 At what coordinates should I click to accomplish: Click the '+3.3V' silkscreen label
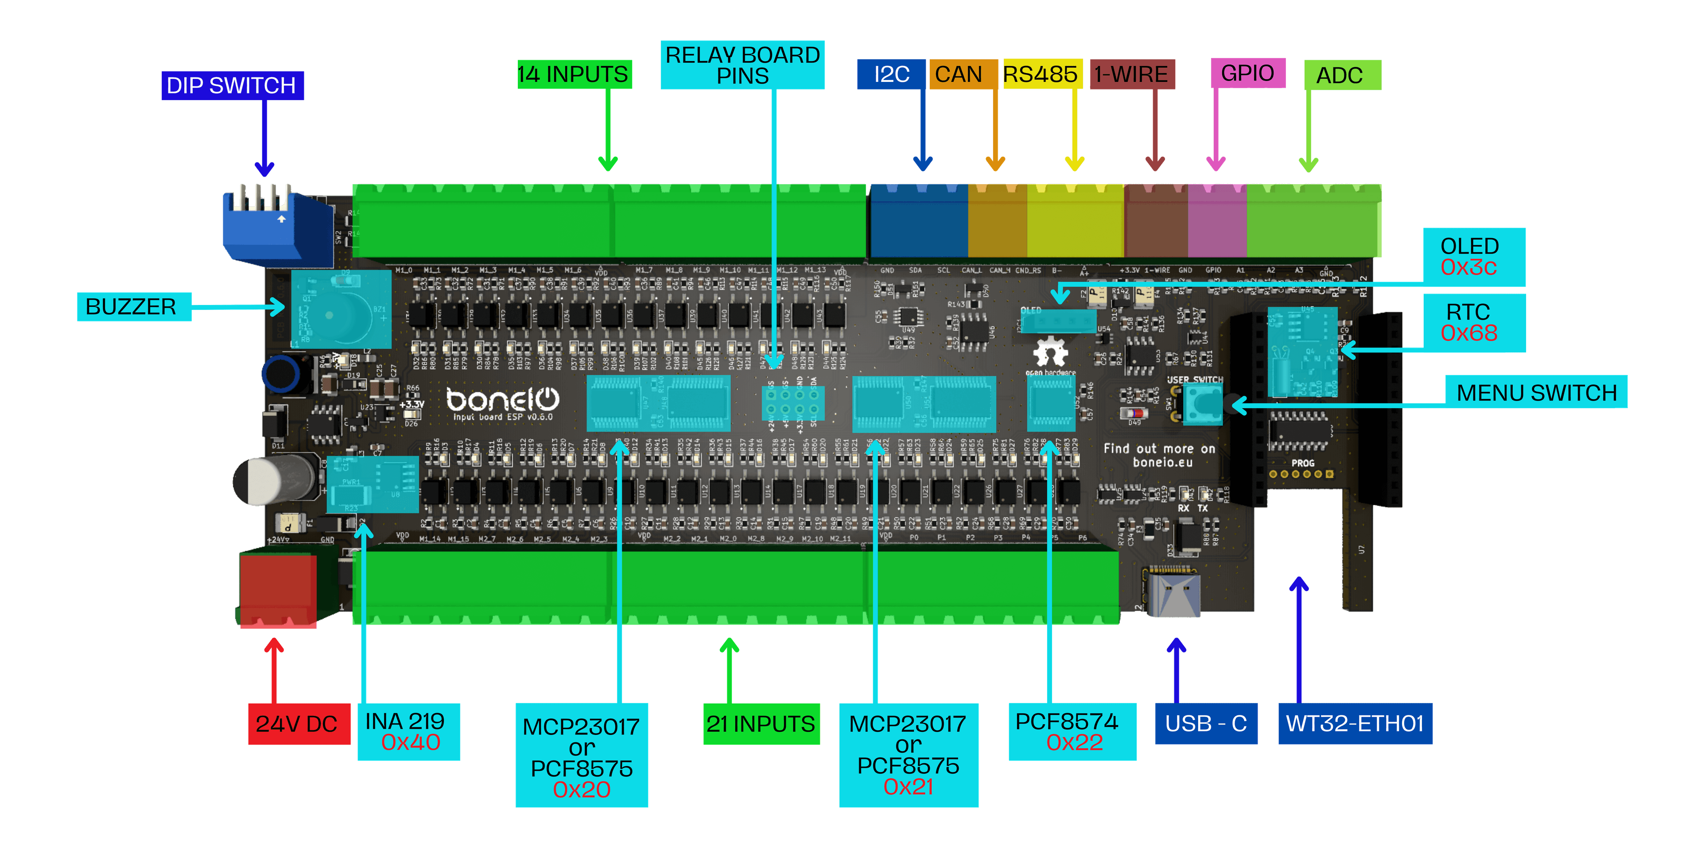(412, 404)
